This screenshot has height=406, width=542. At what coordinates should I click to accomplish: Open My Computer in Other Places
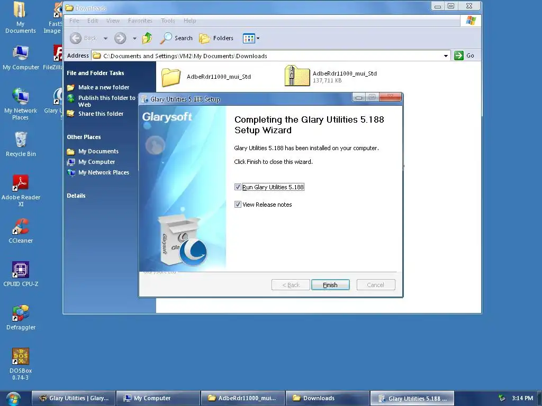[x=96, y=162]
